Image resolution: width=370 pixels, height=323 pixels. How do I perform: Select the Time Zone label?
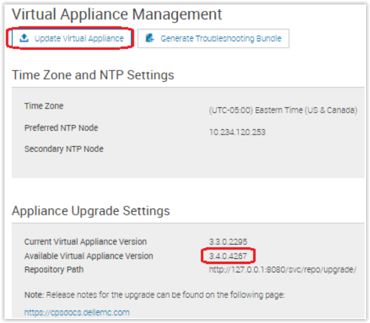(44, 106)
